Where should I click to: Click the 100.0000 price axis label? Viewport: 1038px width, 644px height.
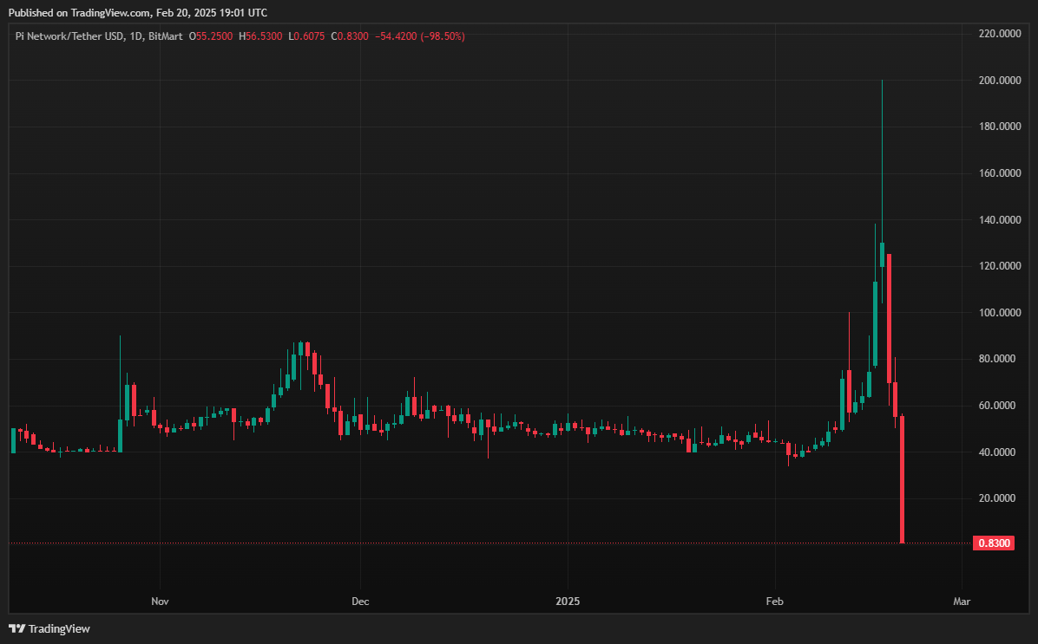pos(1000,312)
